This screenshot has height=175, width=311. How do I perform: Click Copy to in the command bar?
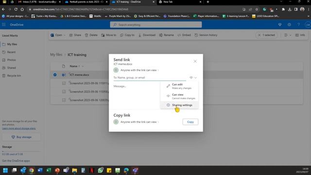click(x=127, y=35)
